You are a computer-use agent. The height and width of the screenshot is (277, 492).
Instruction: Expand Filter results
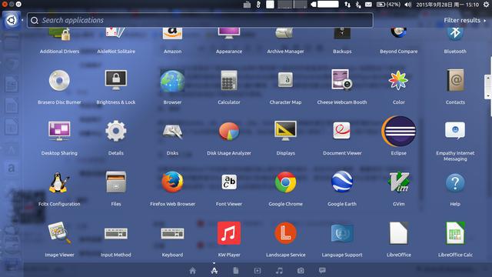(x=464, y=21)
